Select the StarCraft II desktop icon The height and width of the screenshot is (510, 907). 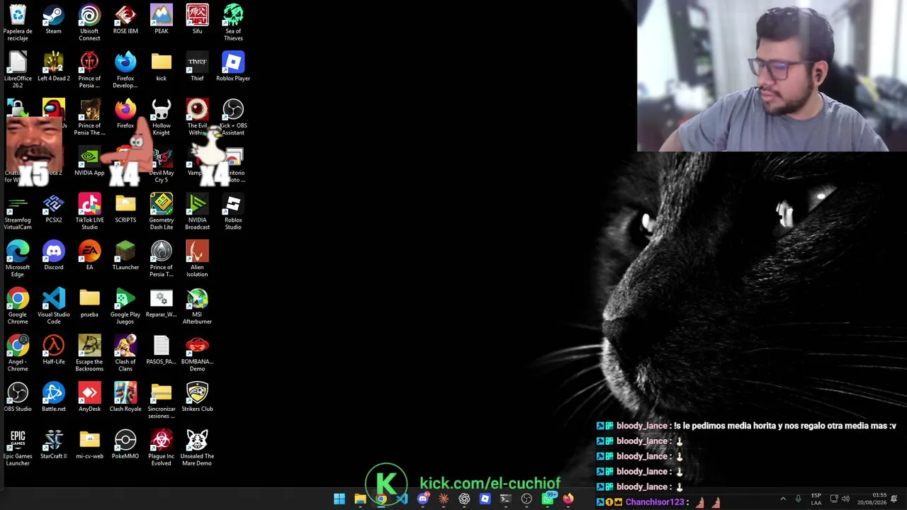tap(53, 446)
